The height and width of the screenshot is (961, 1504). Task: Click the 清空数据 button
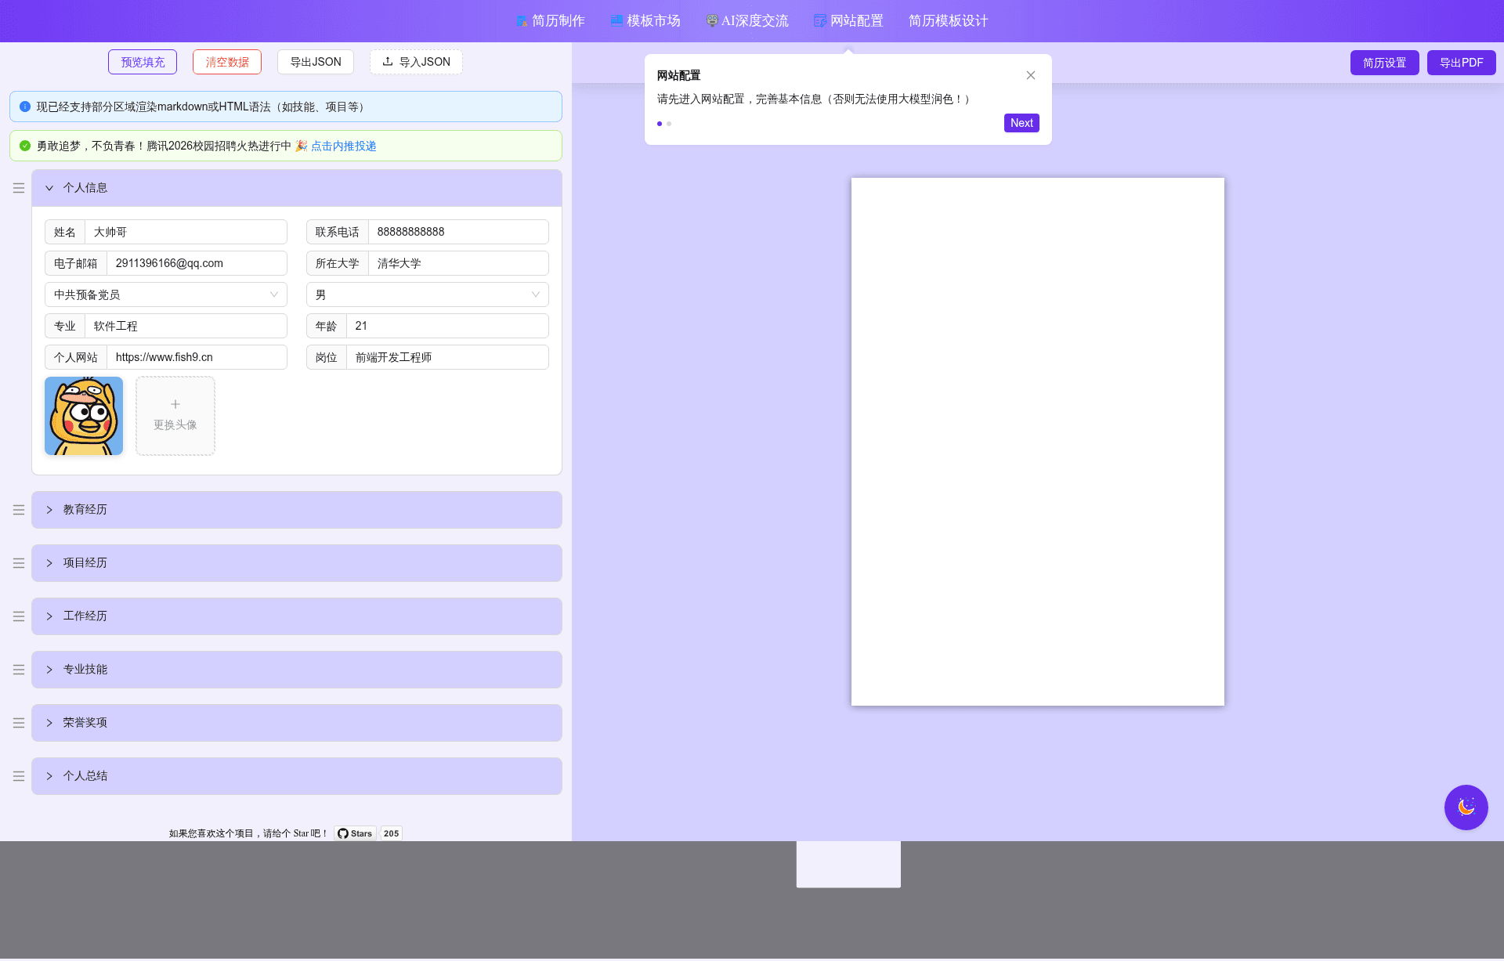tap(227, 62)
